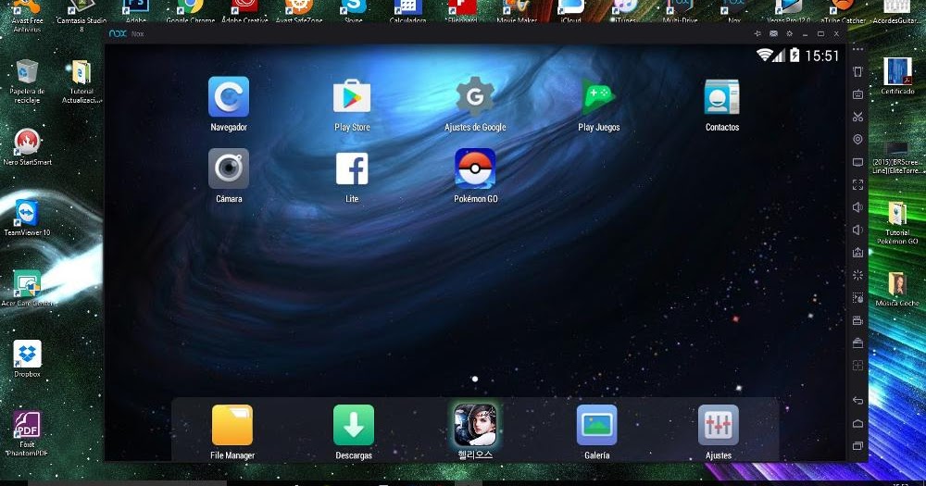
Task: Open Galería in the dock
Action: pos(597,425)
